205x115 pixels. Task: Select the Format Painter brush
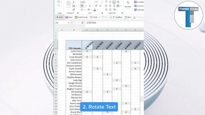(74, 10)
